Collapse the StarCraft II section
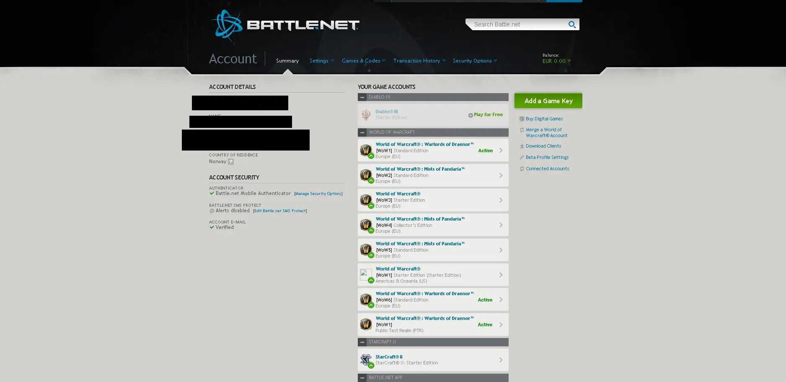This screenshot has width=786, height=382. [x=362, y=342]
